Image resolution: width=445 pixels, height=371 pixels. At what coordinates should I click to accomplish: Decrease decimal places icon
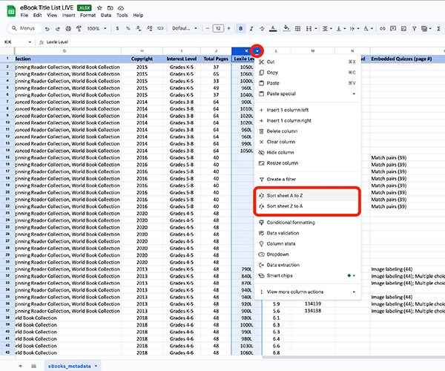(x=139, y=28)
